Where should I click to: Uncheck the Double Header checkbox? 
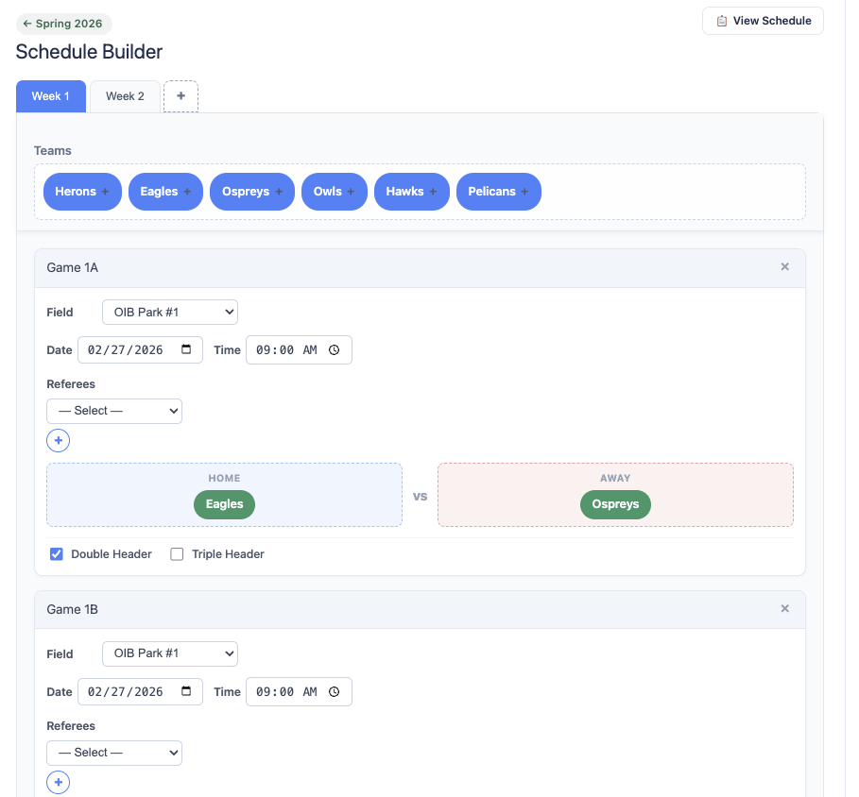(56, 554)
